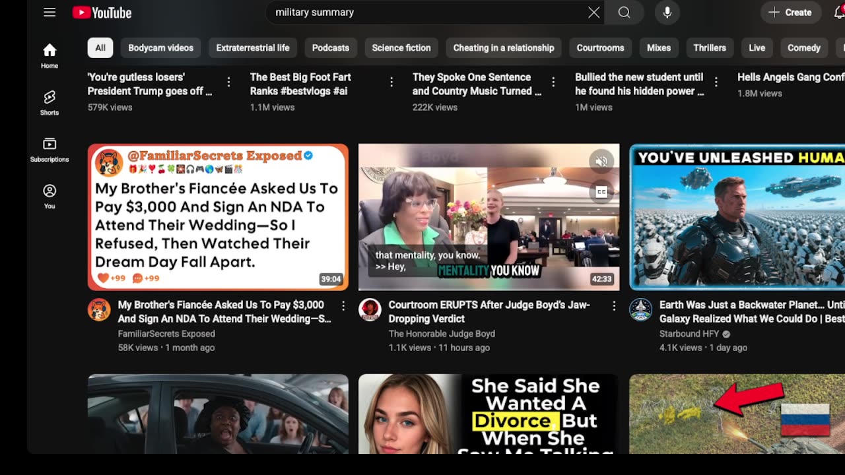Select the Podcasts chip
Image resolution: width=845 pixels, height=475 pixels.
331,47
